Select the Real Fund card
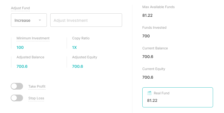 pyautogui.click(x=178, y=97)
